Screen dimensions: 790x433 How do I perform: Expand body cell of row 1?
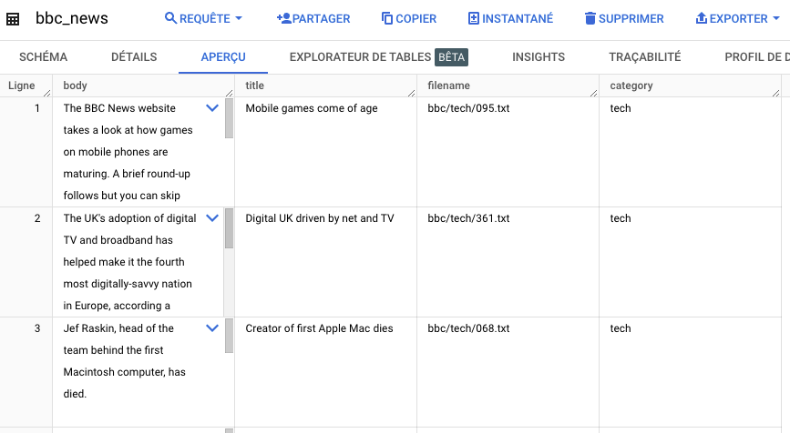212,107
